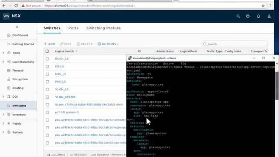279x157 pixels.
Task: Click the browser back arrow
Action: point(4,6)
